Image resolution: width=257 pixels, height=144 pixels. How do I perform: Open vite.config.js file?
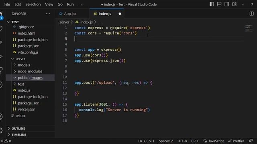point(30,52)
